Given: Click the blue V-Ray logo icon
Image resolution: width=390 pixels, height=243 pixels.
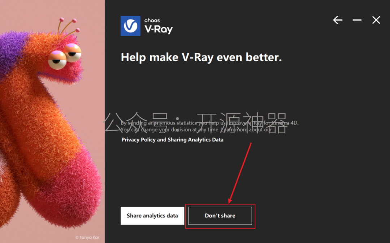Looking at the screenshot, I should click(131, 26).
